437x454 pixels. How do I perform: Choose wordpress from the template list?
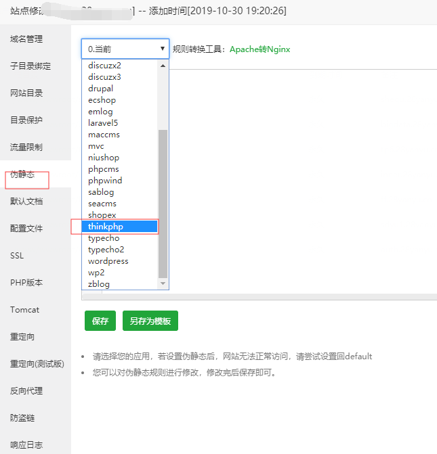(x=119, y=261)
